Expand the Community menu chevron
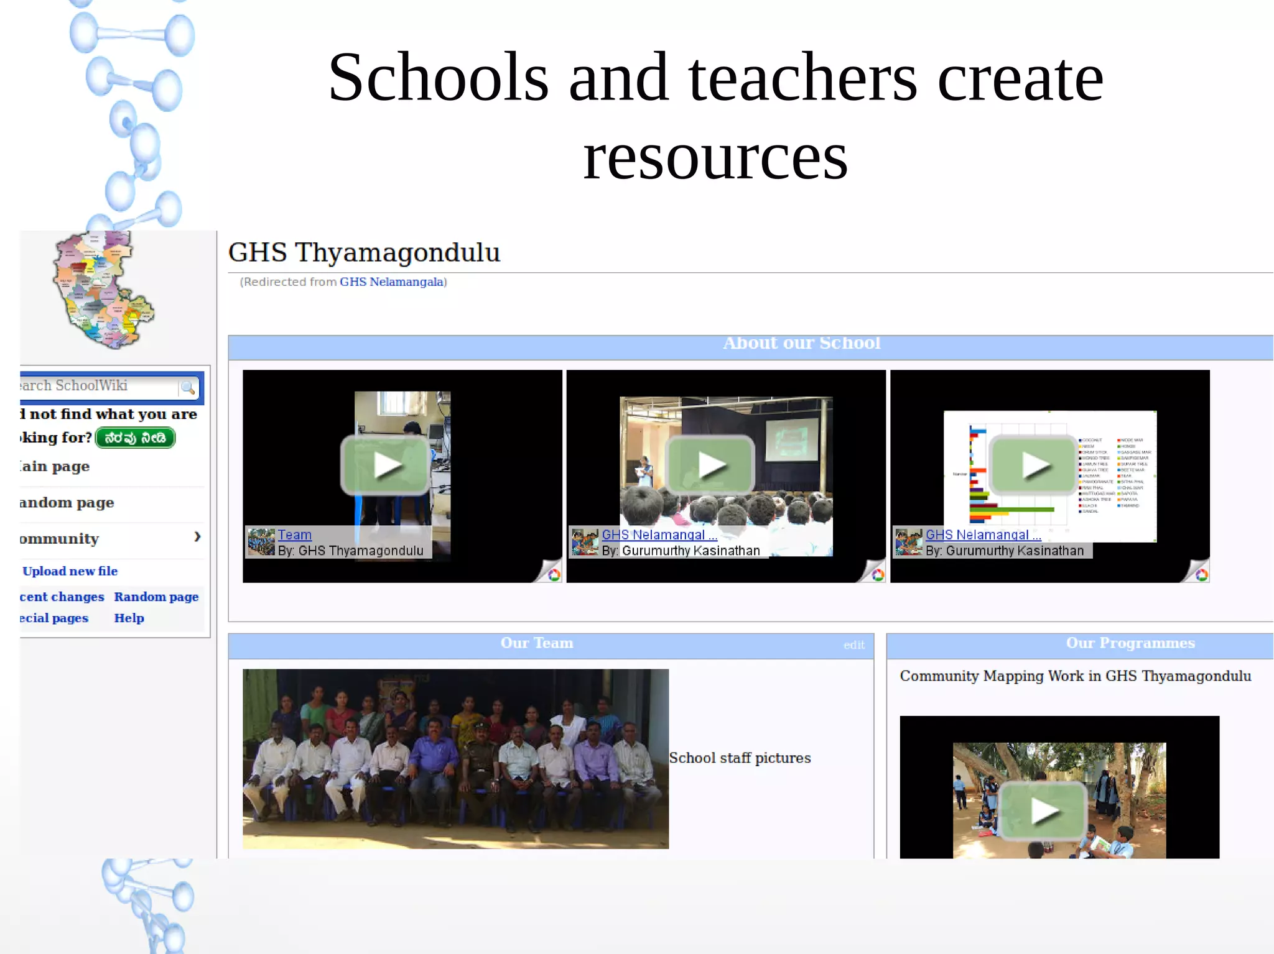The image size is (1274, 954). 197,536
